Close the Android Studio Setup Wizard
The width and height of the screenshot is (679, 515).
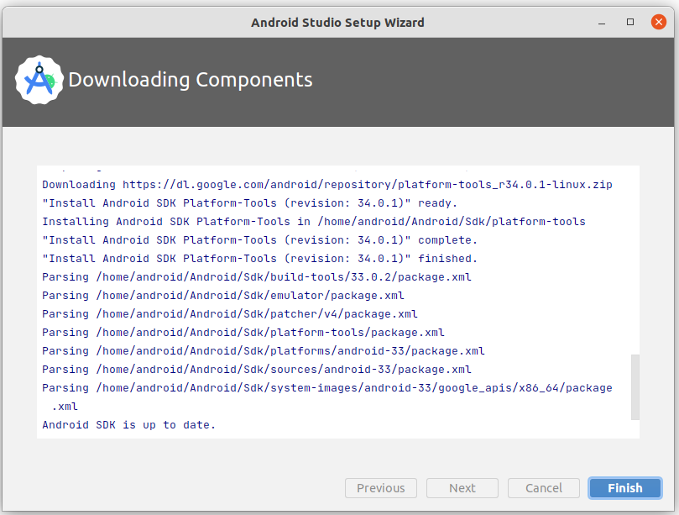658,23
